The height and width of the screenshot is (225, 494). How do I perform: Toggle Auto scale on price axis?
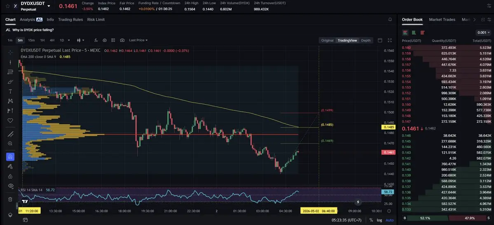point(389,220)
